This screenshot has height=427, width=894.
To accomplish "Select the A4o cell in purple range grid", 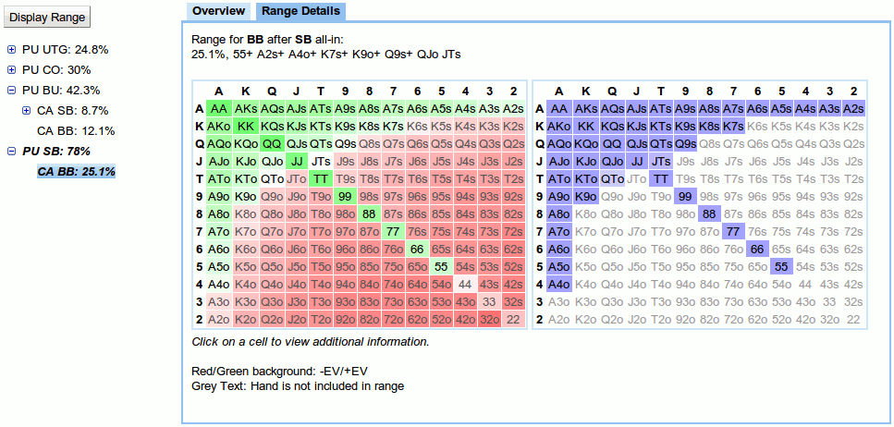I will tap(560, 284).
